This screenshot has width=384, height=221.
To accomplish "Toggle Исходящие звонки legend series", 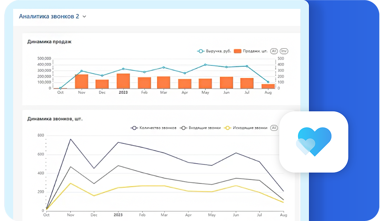I will pos(250,128).
